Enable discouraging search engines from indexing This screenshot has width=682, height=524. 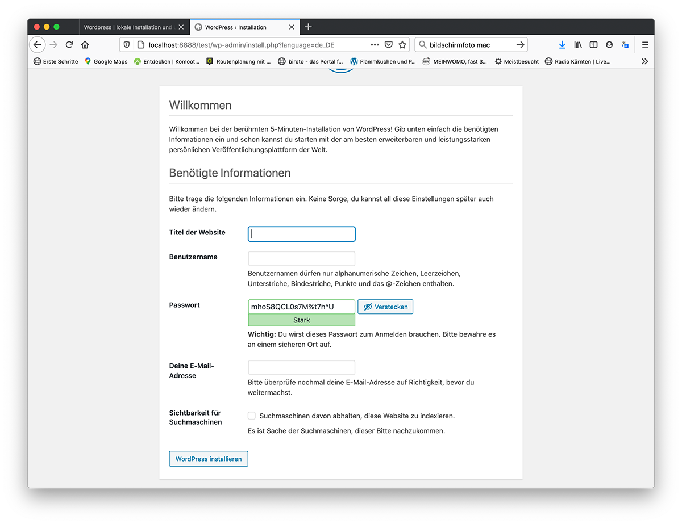pyautogui.click(x=252, y=416)
